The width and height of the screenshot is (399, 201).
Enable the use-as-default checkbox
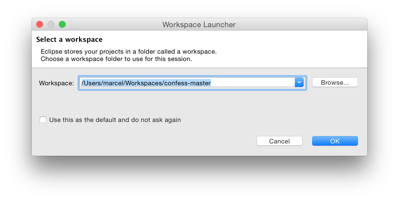[43, 120]
